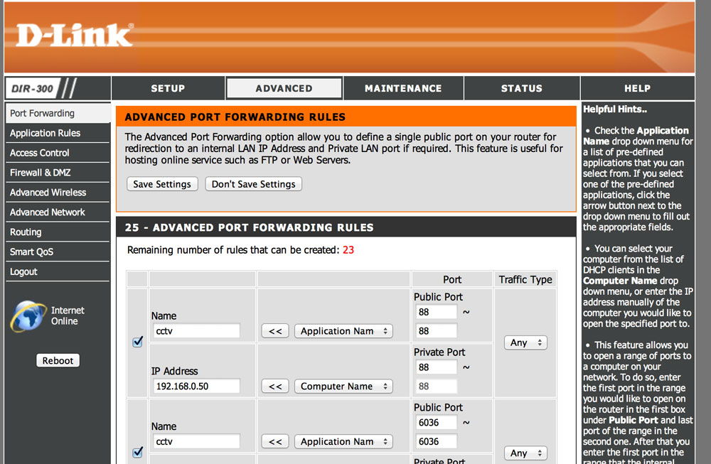Open the MAINTENANCE tab

point(403,89)
